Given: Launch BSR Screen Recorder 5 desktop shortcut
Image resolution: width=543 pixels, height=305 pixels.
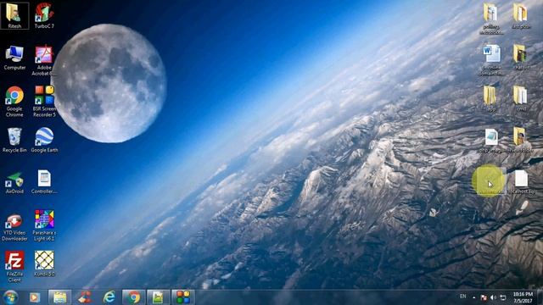Looking at the screenshot, I should point(44,102).
